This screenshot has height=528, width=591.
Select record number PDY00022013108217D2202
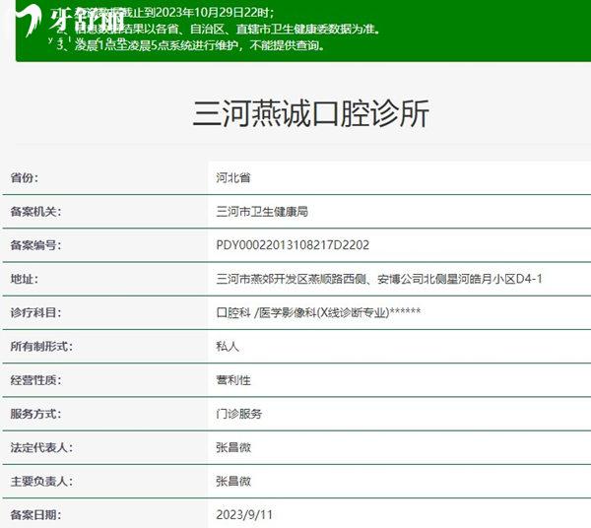[x=293, y=245]
